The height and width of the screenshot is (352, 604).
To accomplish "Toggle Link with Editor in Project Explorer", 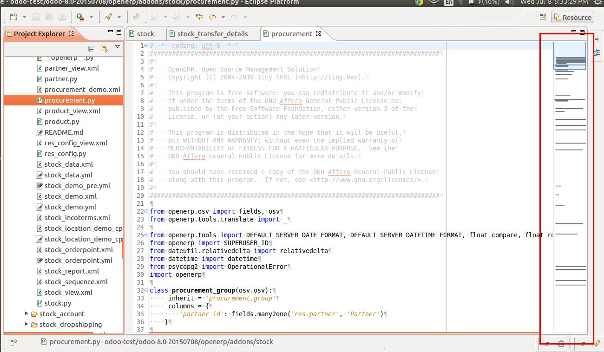I will coord(104,48).
